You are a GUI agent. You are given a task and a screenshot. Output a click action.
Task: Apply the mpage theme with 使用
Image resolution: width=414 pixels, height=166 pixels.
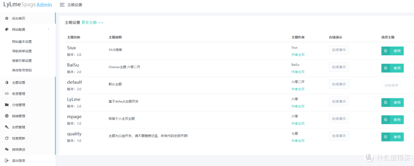[x=393, y=120]
